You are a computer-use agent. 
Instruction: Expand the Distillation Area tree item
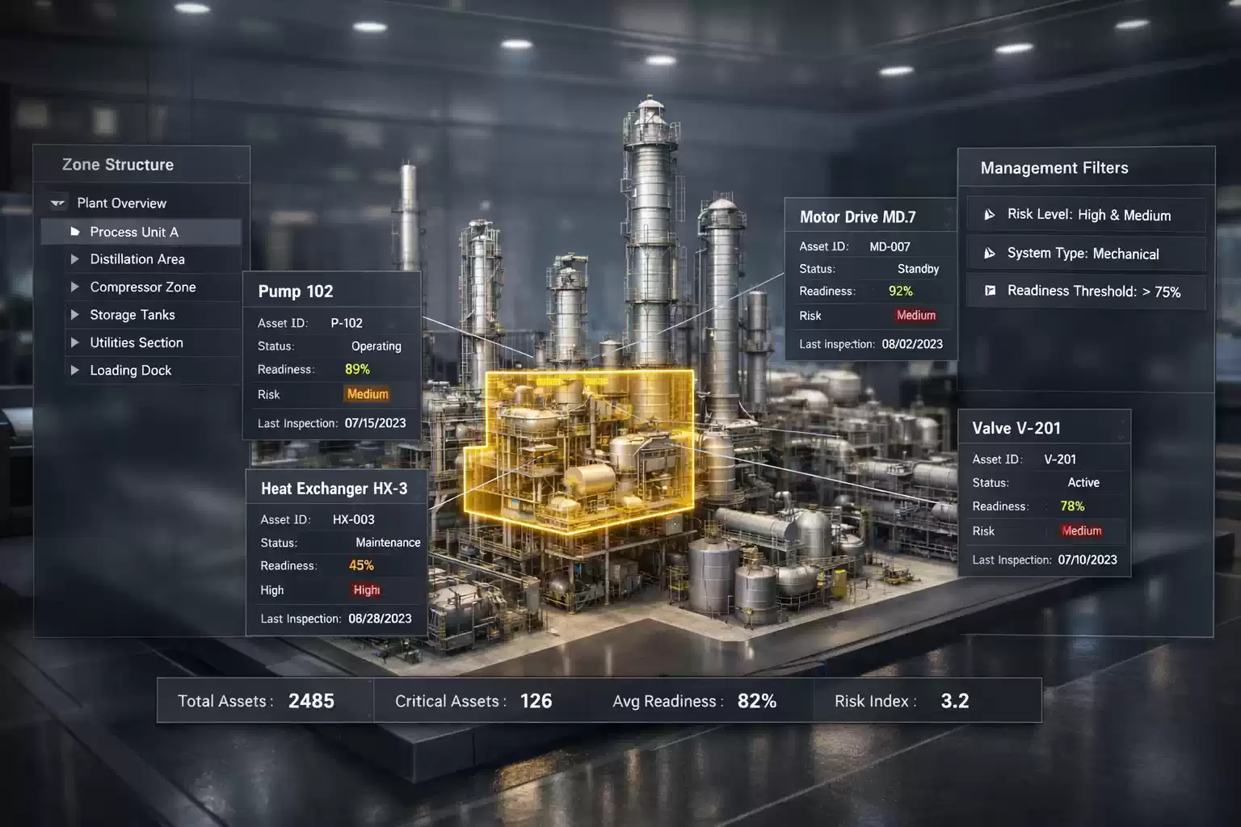tap(137, 259)
